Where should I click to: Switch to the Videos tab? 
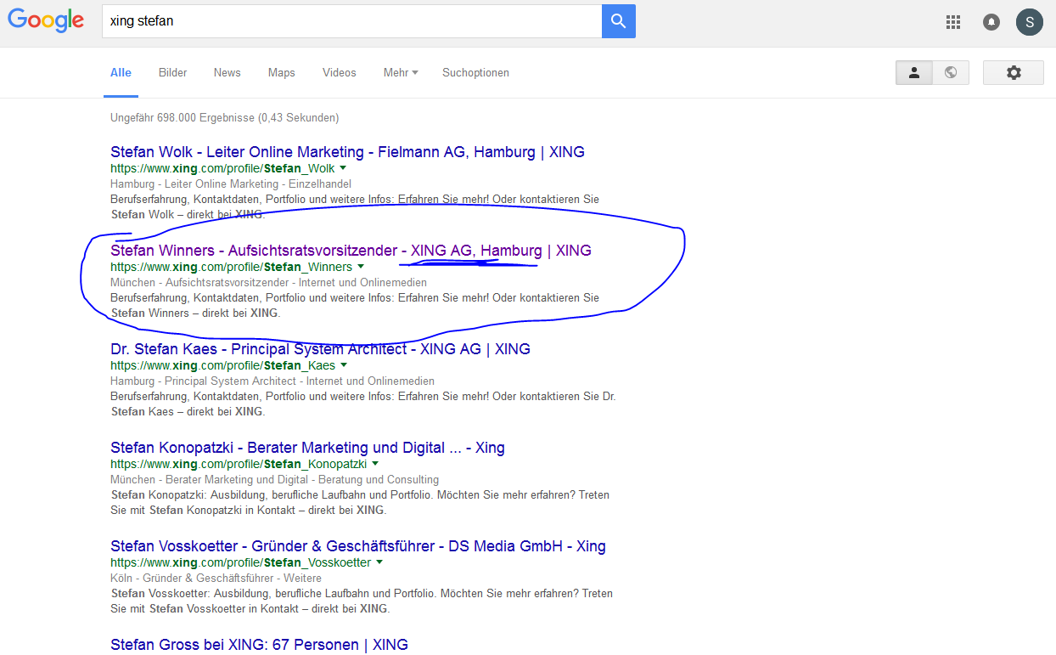pos(340,73)
